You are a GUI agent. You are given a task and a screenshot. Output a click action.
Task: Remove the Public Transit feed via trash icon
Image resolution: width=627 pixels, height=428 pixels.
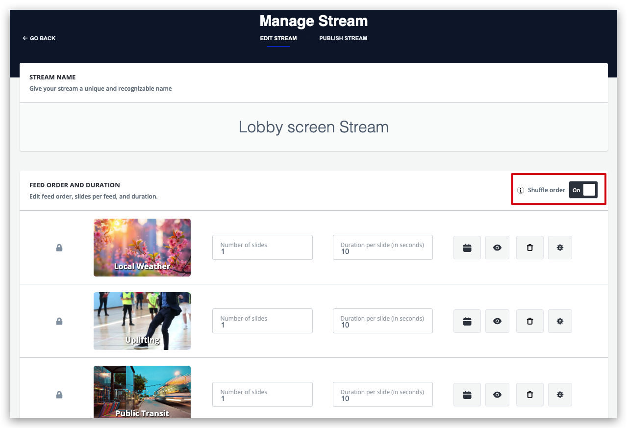pos(529,395)
